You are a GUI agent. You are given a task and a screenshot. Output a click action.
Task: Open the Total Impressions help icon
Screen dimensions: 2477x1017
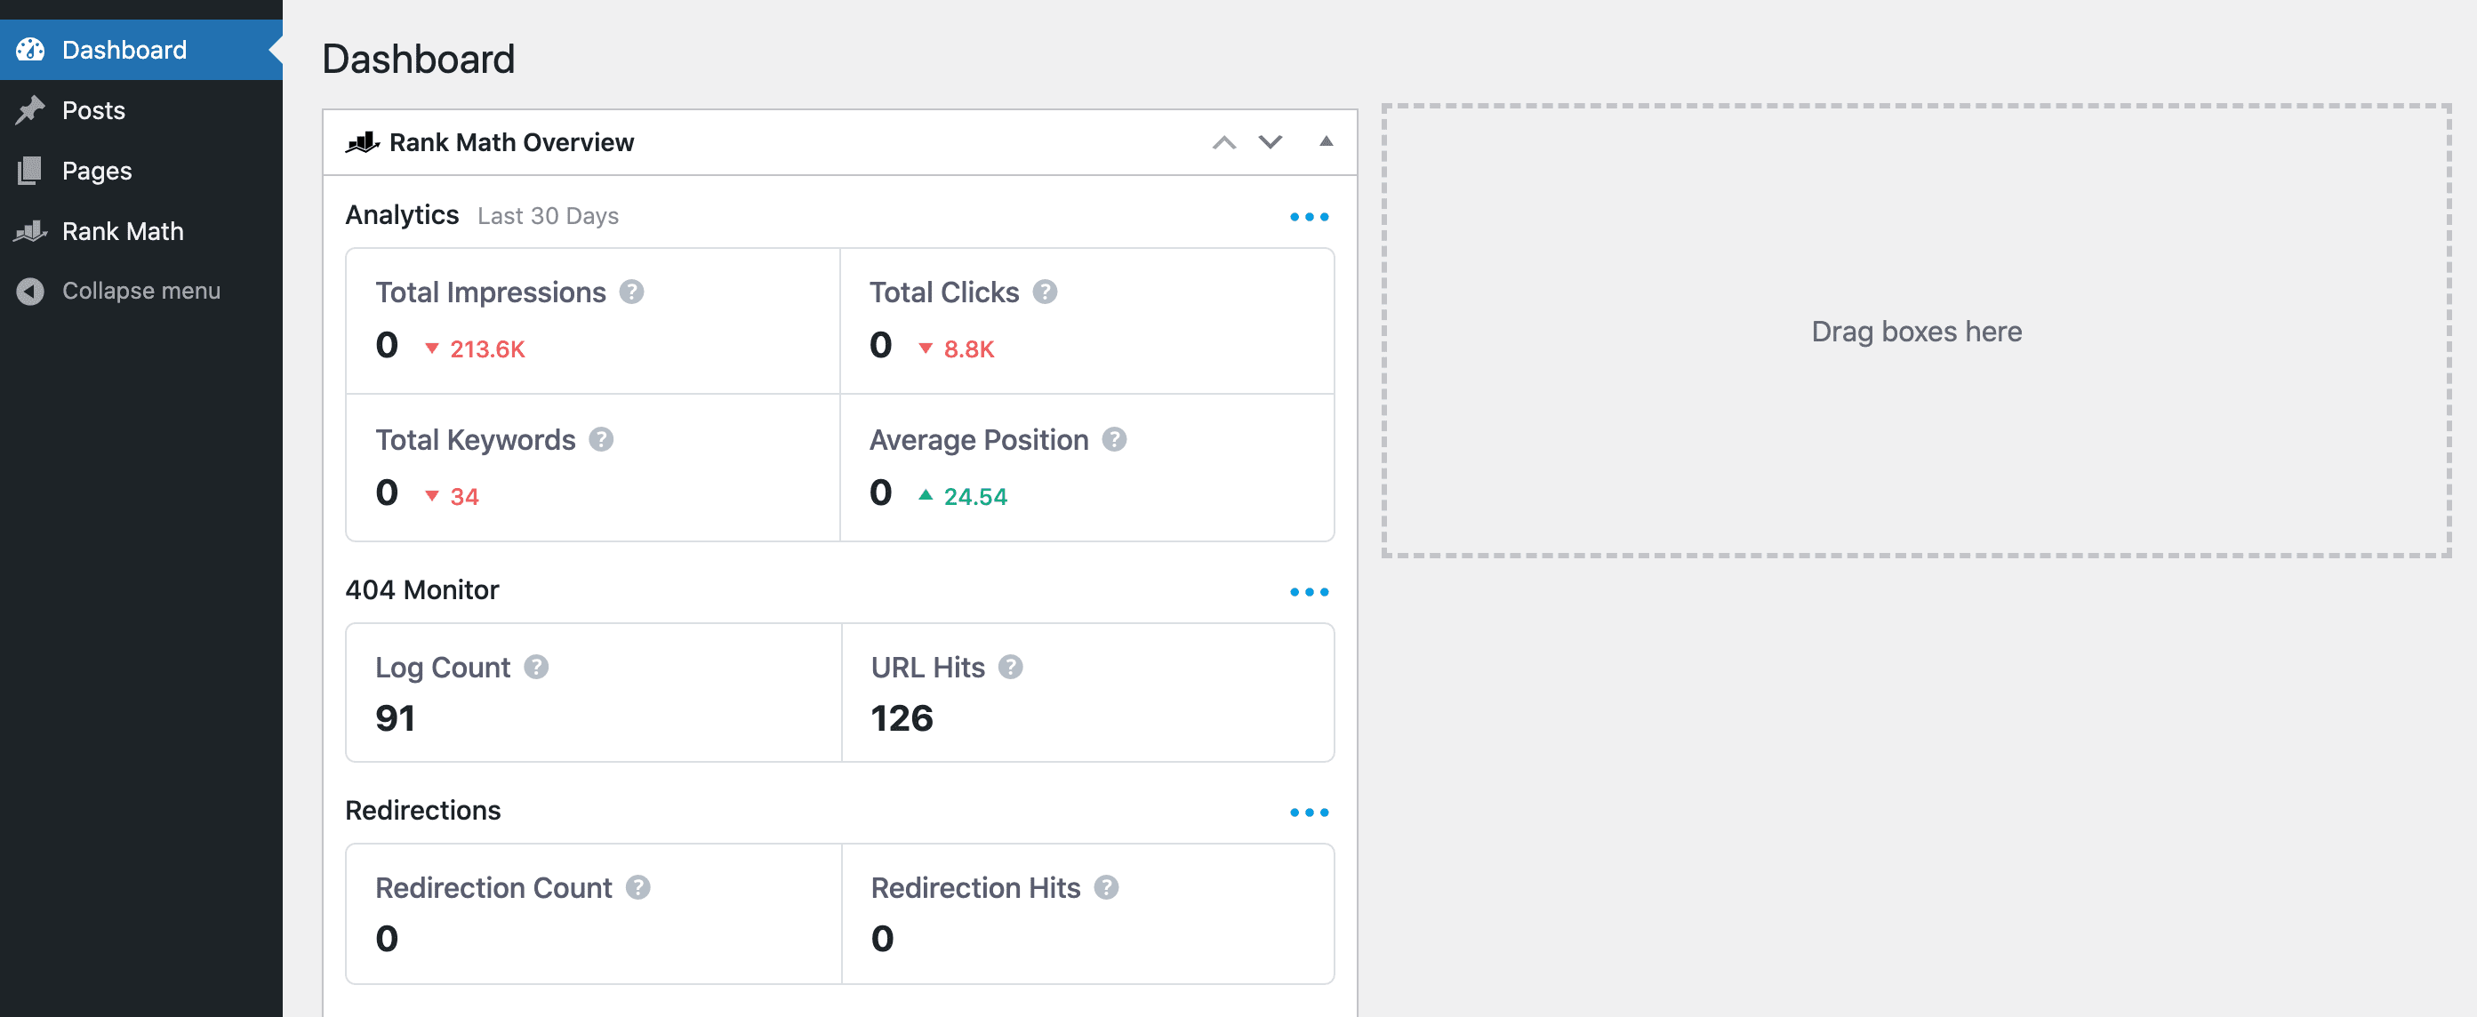pyautogui.click(x=630, y=292)
